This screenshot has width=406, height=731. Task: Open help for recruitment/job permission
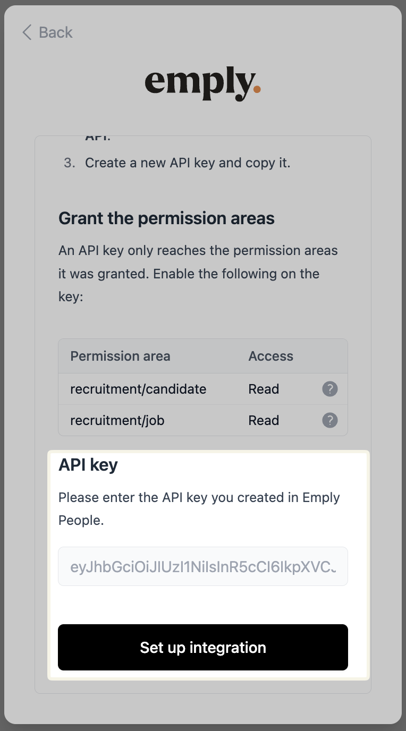(x=330, y=420)
